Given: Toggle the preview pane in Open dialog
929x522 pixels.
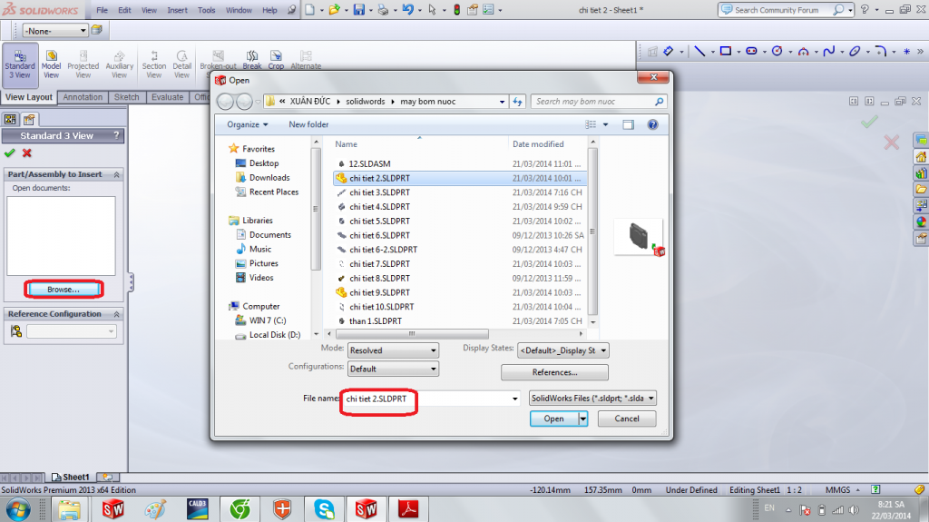Looking at the screenshot, I should point(628,124).
